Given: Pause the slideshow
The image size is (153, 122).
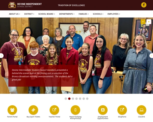Looking at the screenshot, I should (149, 22).
